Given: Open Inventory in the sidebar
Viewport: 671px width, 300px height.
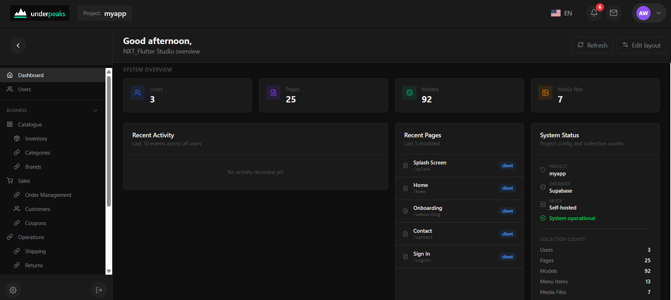Looking at the screenshot, I should [53, 138].
